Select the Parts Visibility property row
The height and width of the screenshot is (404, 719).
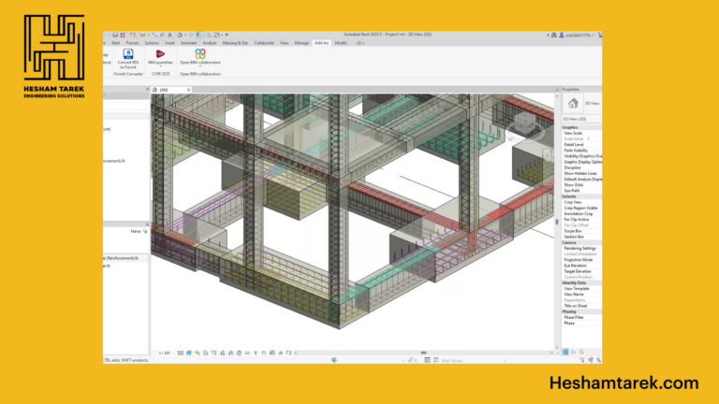(x=582, y=151)
